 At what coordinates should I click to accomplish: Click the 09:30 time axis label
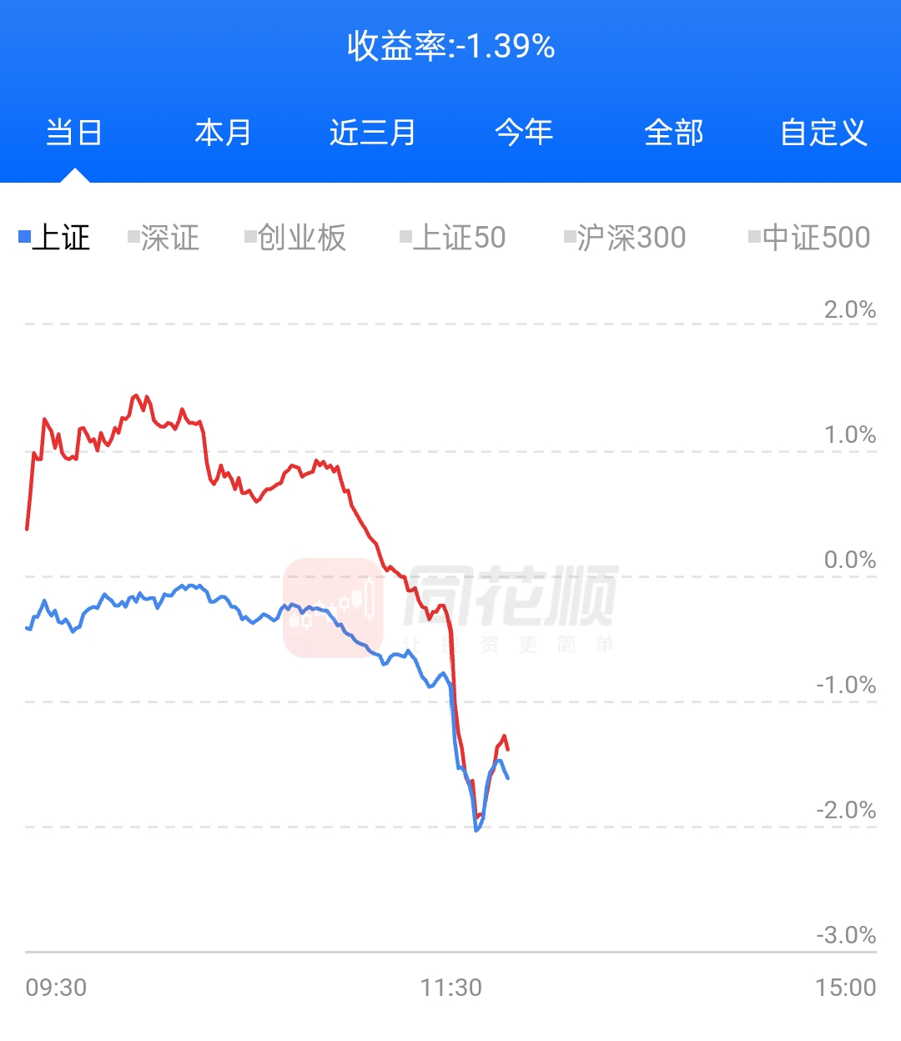[56, 988]
